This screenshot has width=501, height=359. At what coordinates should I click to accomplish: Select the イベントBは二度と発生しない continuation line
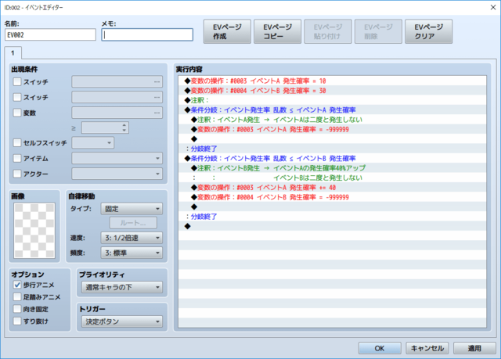(332, 178)
